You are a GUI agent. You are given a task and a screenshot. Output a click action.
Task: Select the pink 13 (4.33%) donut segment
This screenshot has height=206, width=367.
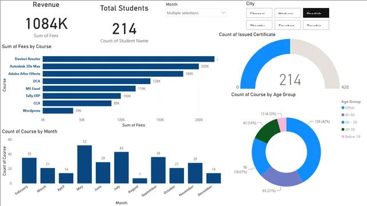(282, 125)
